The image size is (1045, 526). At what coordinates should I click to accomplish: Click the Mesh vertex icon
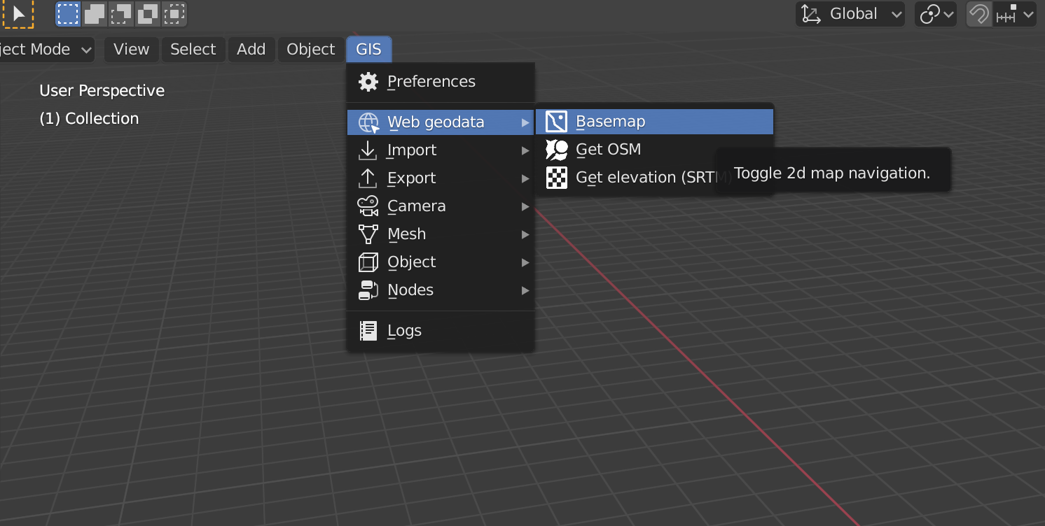click(368, 234)
